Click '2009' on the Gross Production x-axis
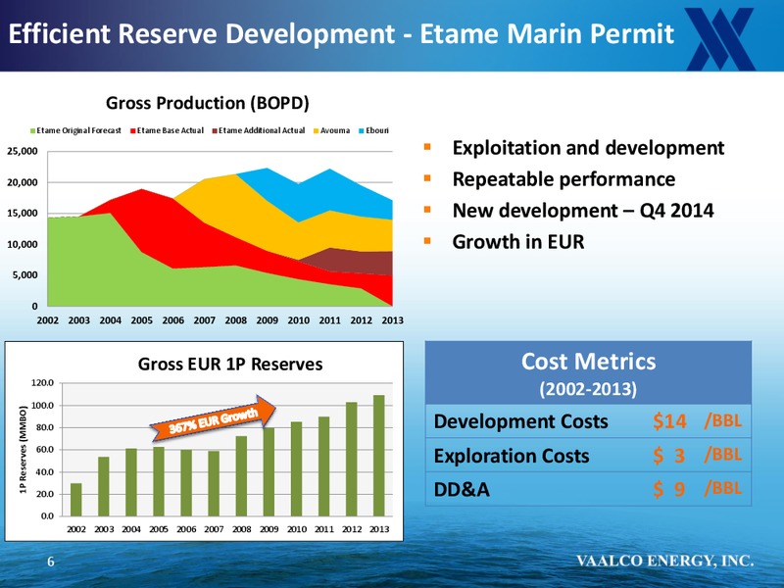This screenshot has width=784, height=588. click(267, 320)
